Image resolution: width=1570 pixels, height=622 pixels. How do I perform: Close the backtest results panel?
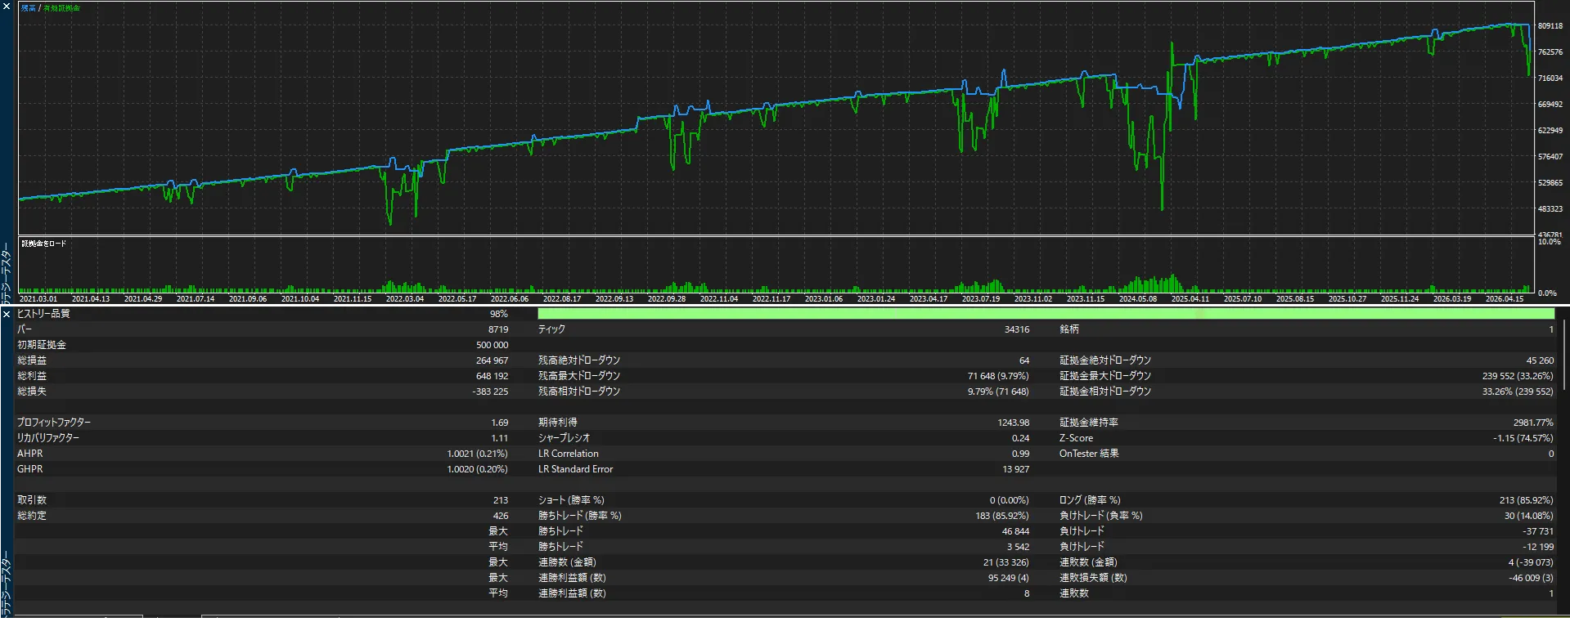tap(7, 314)
